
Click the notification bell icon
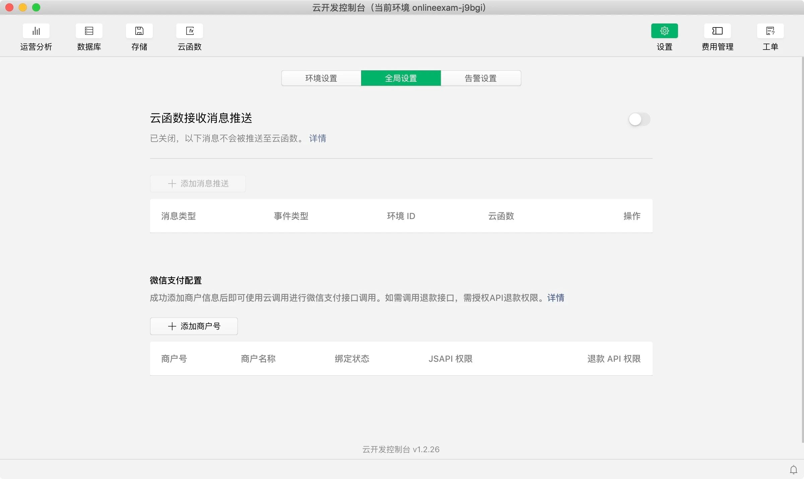793,470
